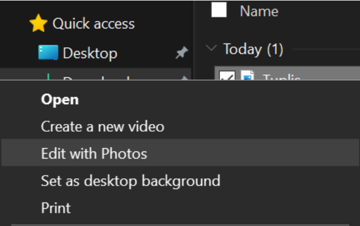Collapse the Today (1) group chevron

point(211,49)
